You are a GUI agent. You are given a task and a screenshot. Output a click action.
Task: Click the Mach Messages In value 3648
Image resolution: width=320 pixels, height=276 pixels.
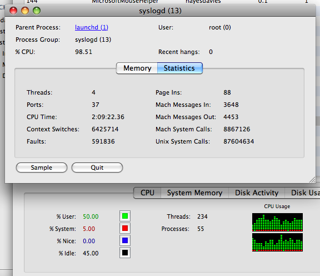tap(231, 105)
